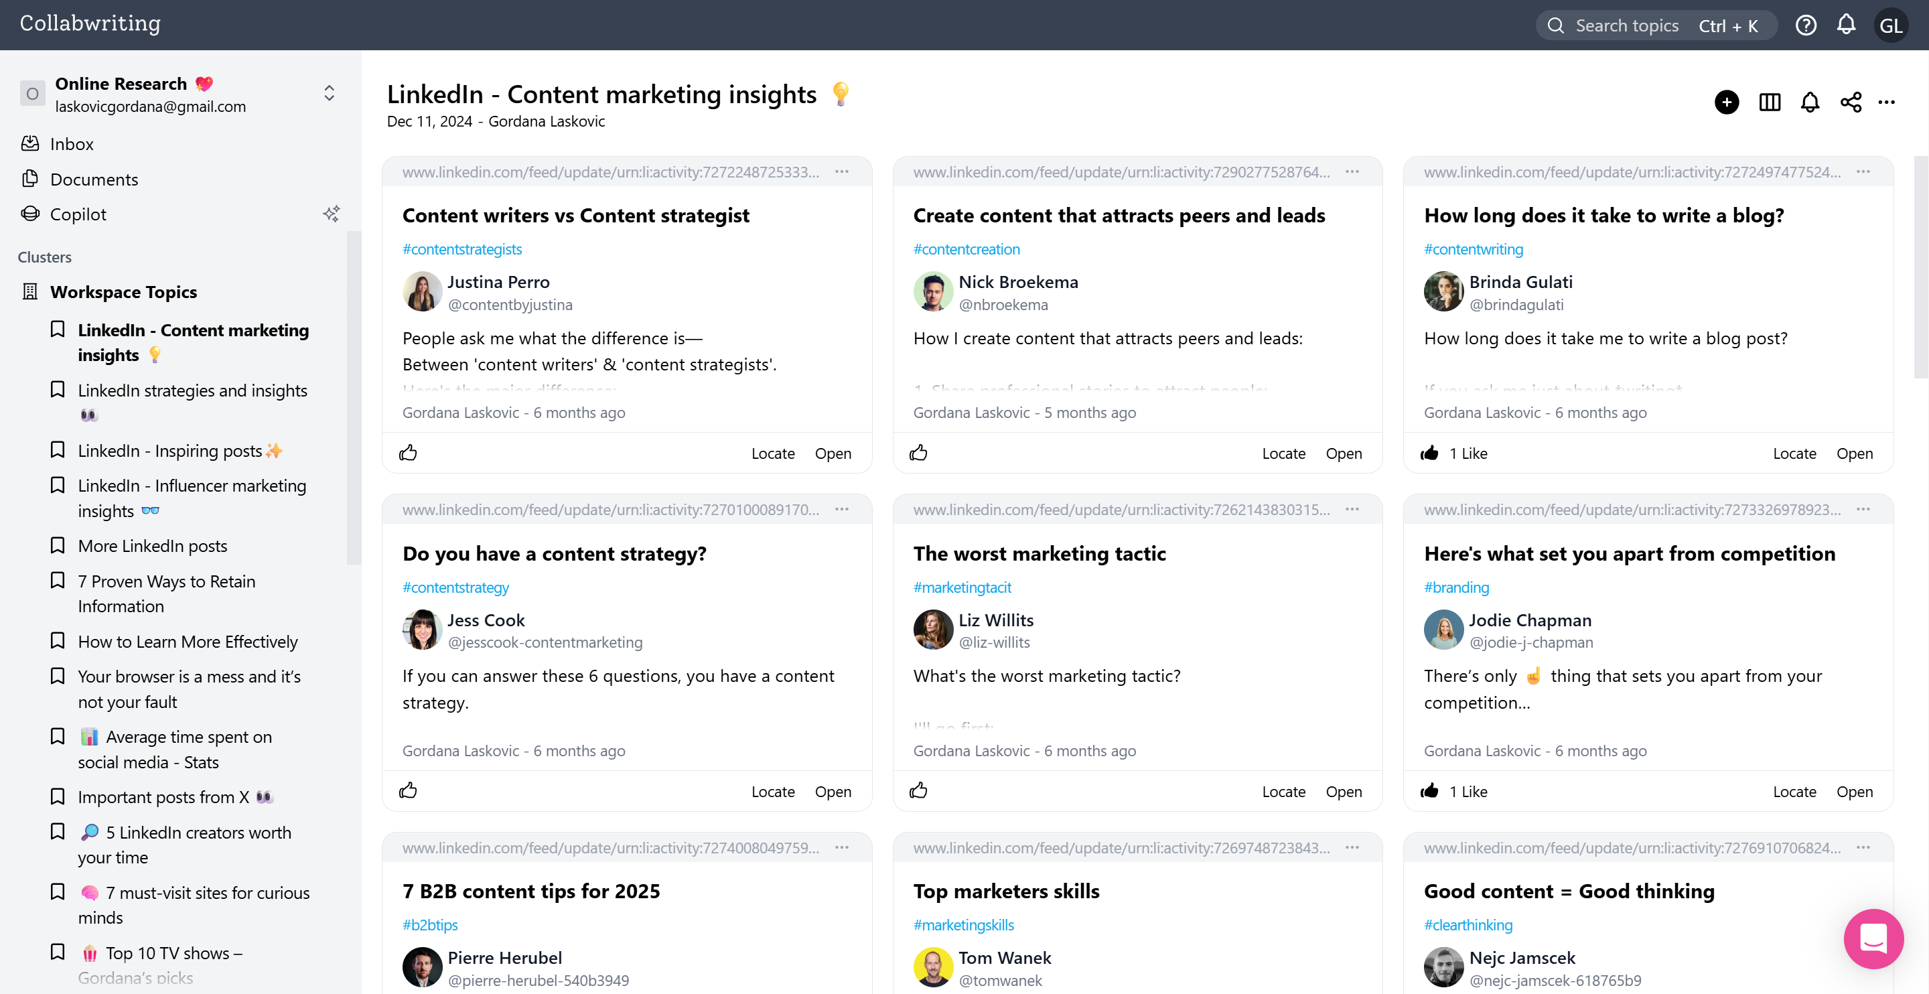Viewport: 1929px width, 994px height.
Task: Click Open on set you apart from competition card
Action: [x=1854, y=791]
